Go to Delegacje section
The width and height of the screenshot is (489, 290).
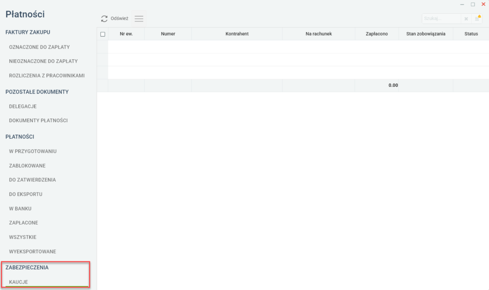(x=23, y=107)
